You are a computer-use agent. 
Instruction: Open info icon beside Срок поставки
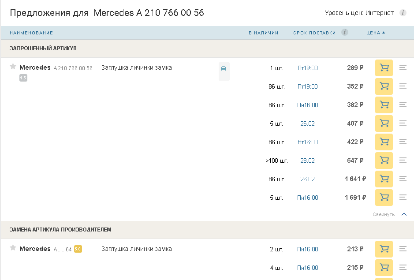345,32
